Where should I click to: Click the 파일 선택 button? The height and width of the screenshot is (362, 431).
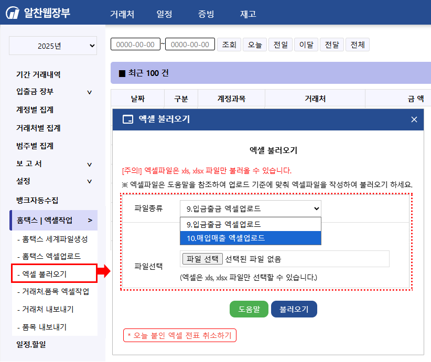(202, 259)
